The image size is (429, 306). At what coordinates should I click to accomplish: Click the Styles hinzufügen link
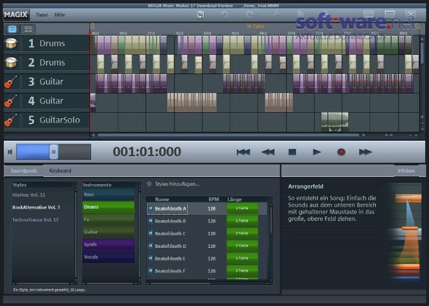(177, 184)
